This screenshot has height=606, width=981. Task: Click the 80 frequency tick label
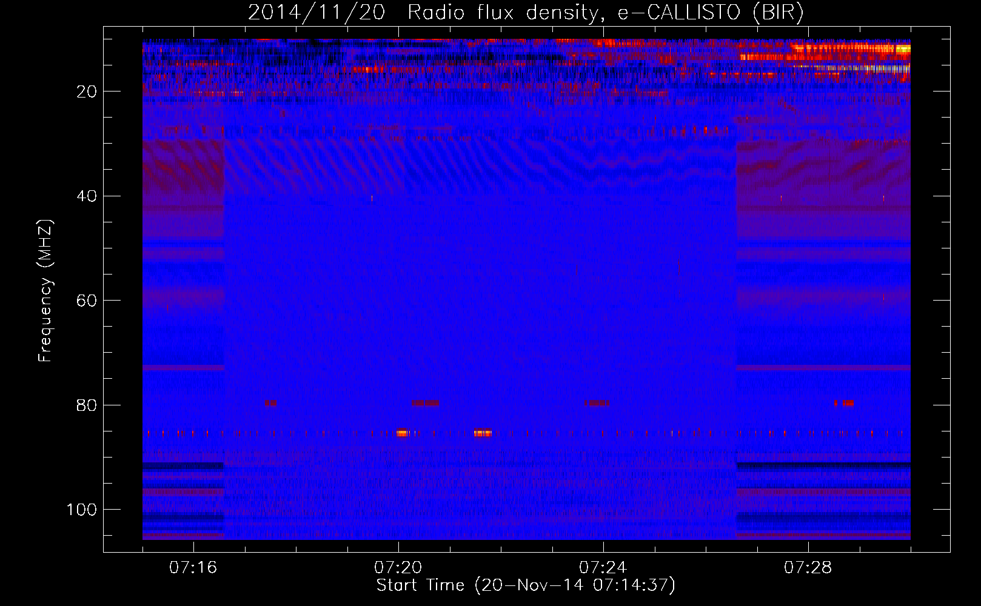pyautogui.click(x=87, y=405)
